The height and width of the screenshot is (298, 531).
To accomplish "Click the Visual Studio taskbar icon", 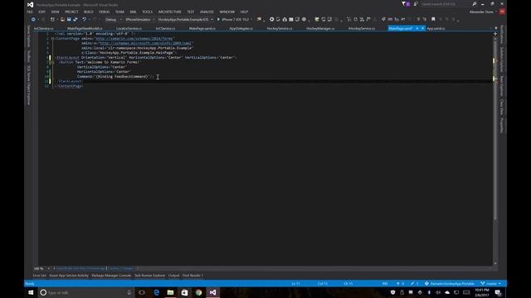I will click(212, 292).
